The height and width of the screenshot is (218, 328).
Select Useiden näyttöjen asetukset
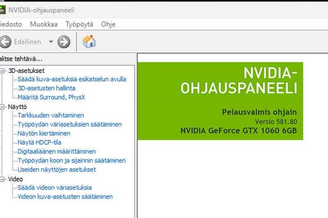(x=57, y=170)
